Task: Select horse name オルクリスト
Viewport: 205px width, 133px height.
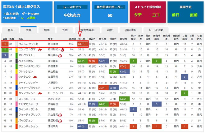Action: pos(26,55)
